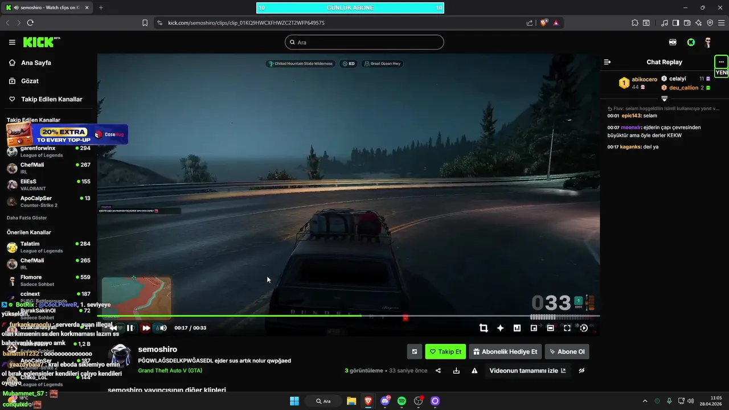Image resolution: width=729 pixels, height=410 pixels.
Task: Open the EliEsS VALORANT channel
Action: click(48, 184)
